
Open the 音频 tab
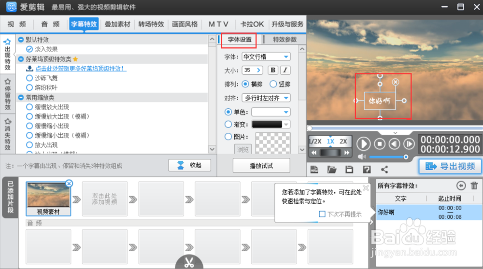[x=50, y=24]
